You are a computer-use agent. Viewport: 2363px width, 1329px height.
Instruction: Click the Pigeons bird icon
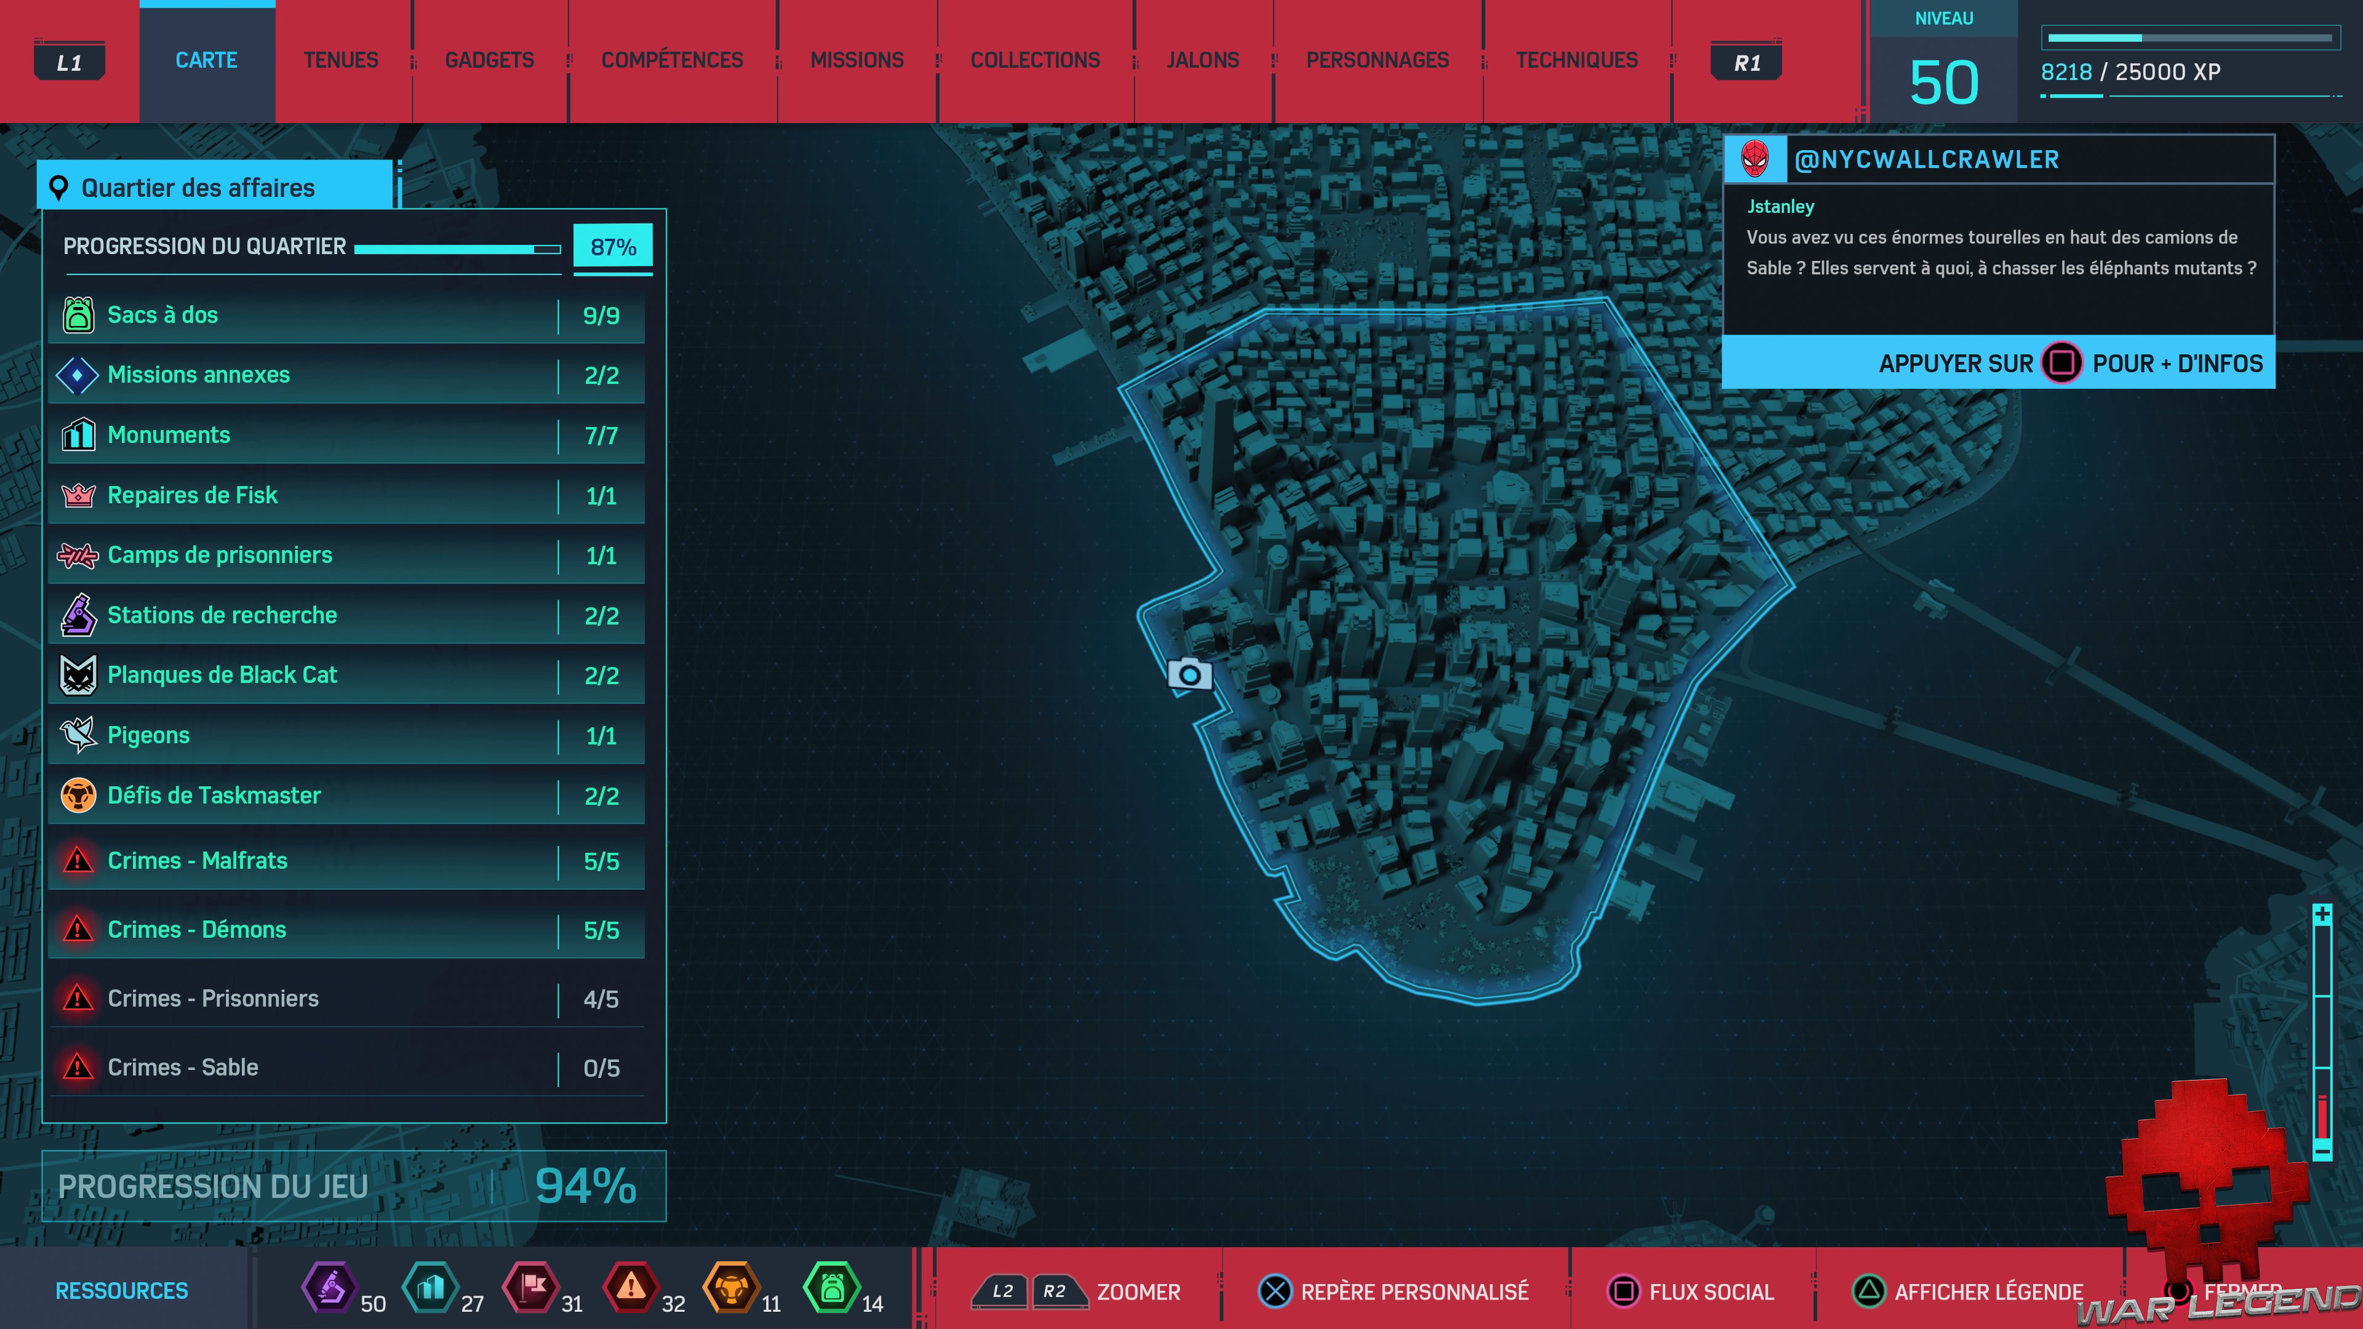(x=78, y=735)
